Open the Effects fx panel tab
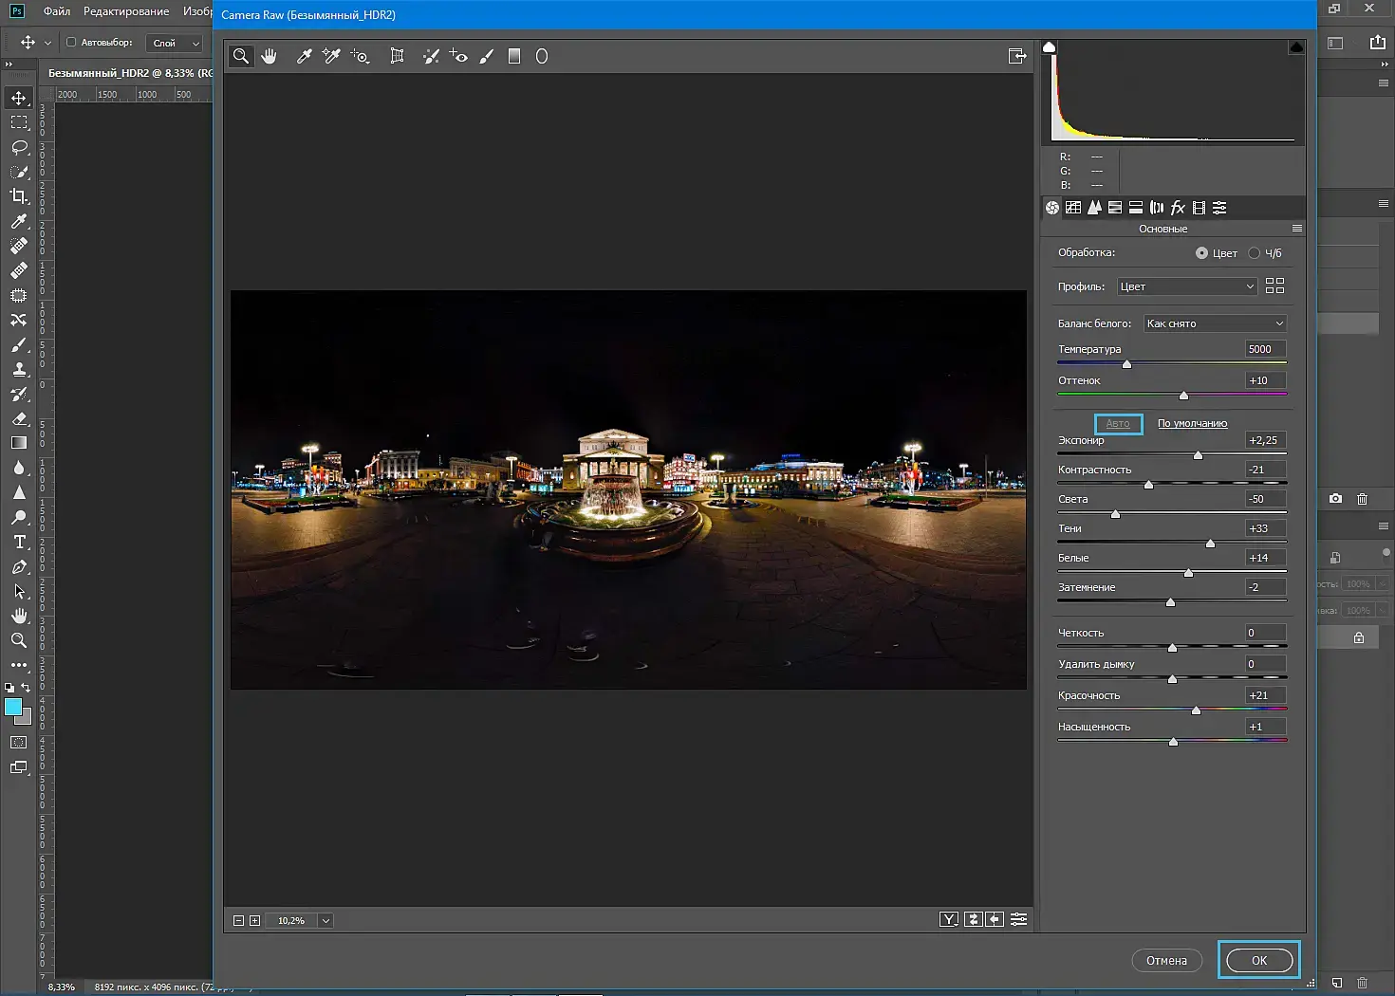Image resolution: width=1395 pixels, height=996 pixels. coord(1178,208)
